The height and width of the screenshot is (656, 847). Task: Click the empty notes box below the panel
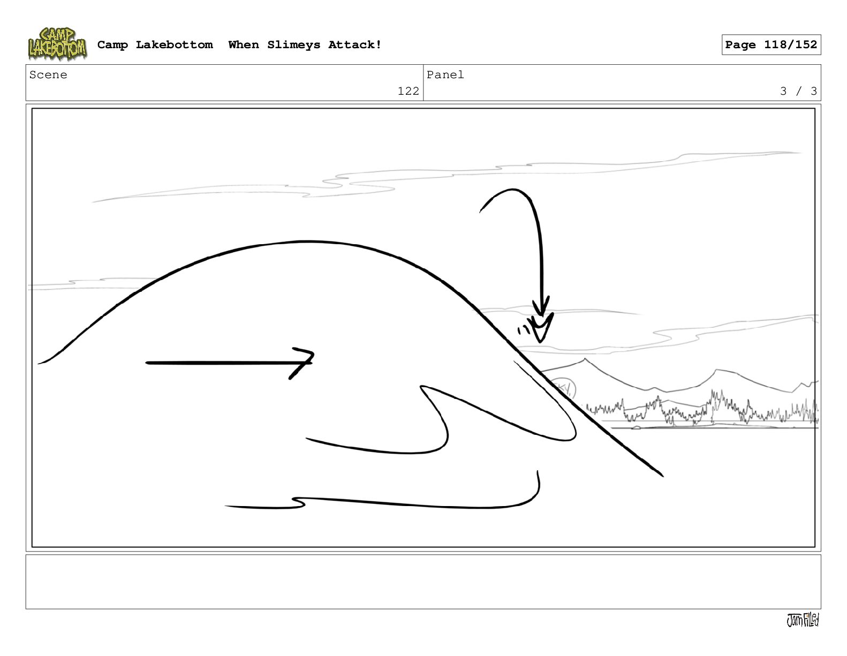(423, 582)
